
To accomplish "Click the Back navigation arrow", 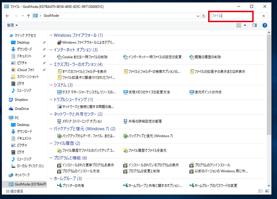I will [x=7, y=16].
